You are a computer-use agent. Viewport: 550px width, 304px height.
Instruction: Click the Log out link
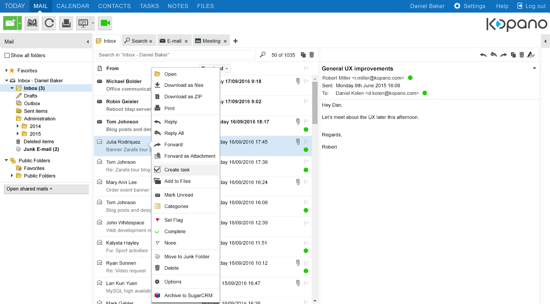531,6
